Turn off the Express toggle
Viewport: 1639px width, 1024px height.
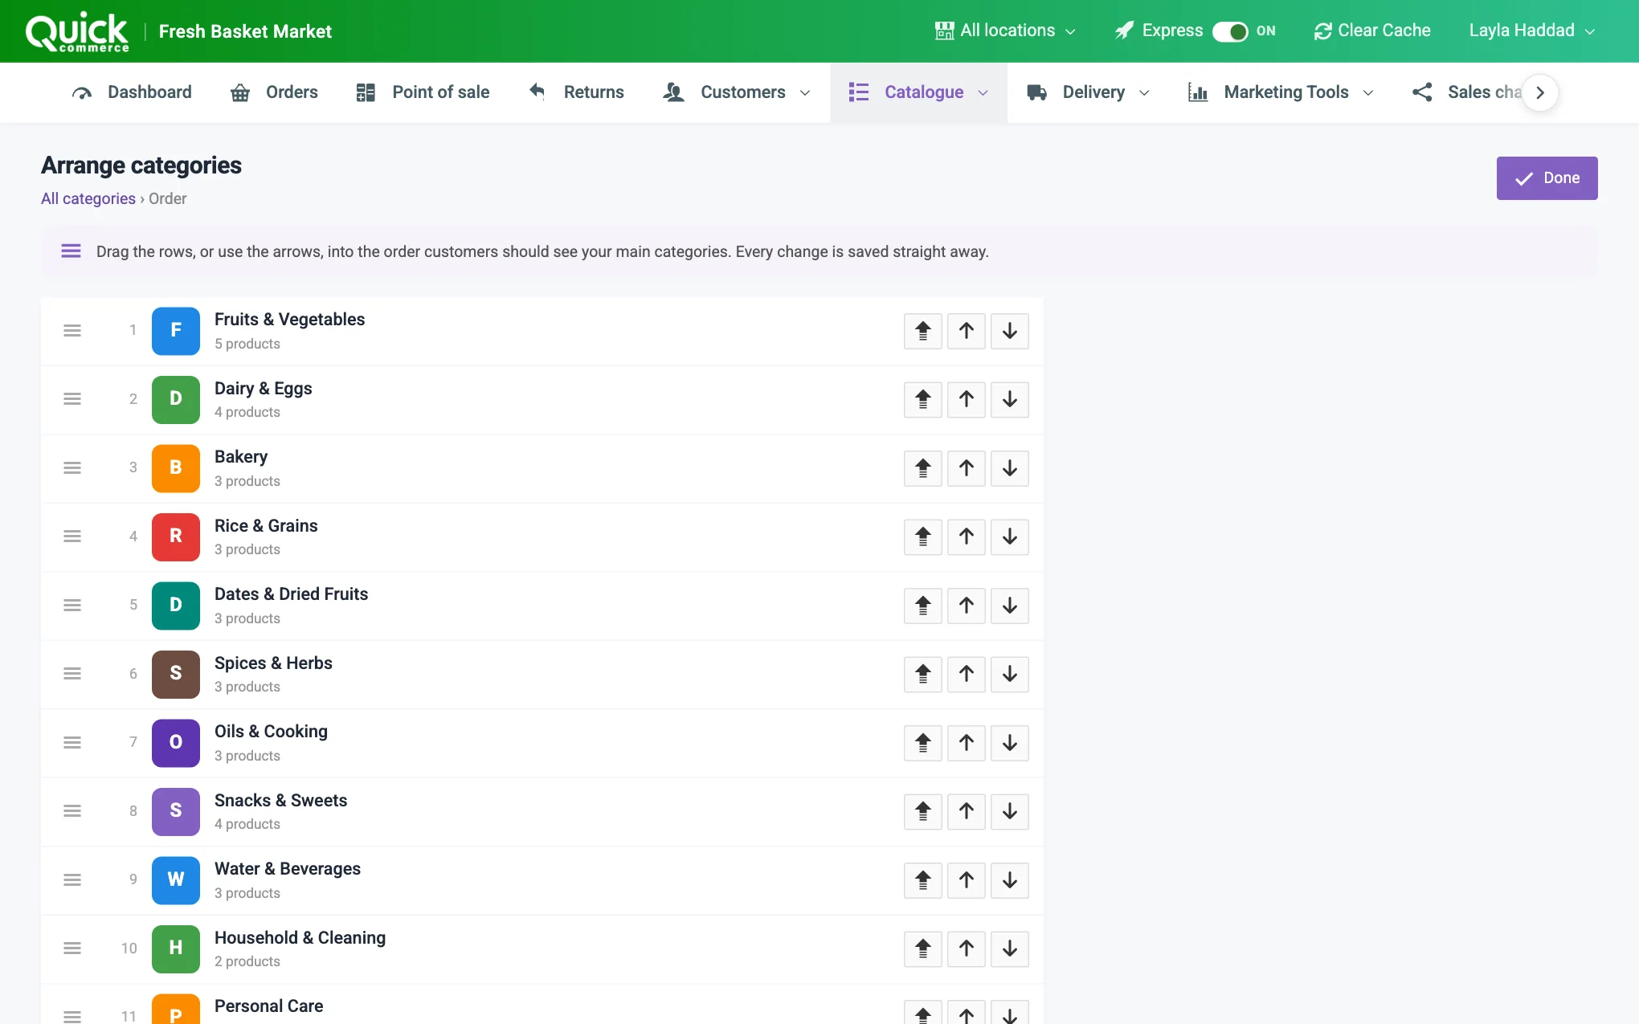pos(1230,31)
